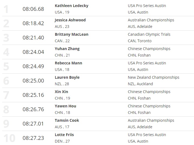Screen dimensions: 194x145
Task: Select the 08:18.42 time
Action: click(33, 23)
